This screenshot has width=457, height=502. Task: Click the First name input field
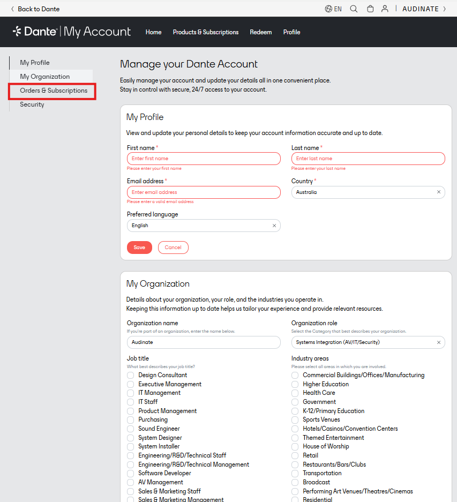coord(204,159)
